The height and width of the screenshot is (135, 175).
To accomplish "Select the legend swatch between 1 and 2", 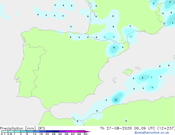I will click(17, 131).
